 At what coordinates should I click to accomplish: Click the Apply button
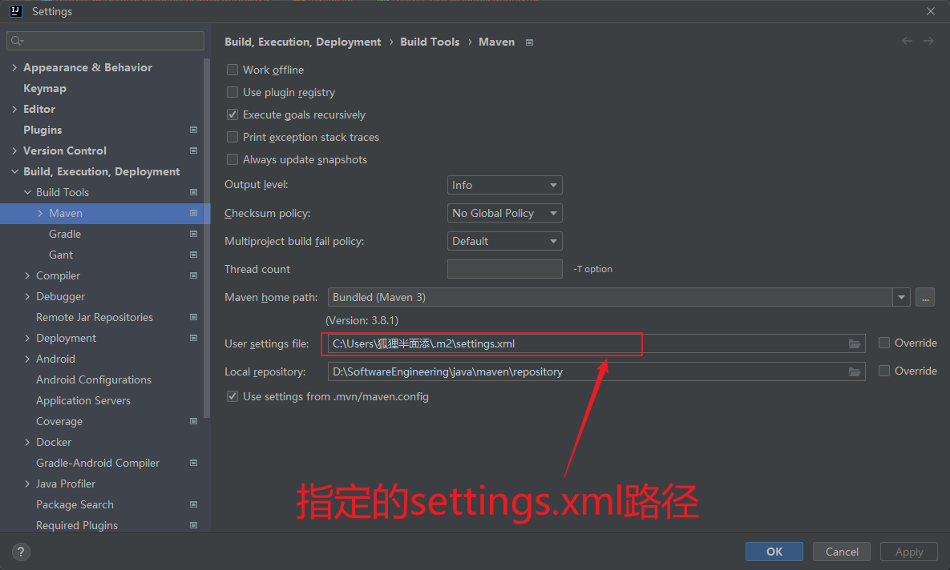[x=908, y=551]
